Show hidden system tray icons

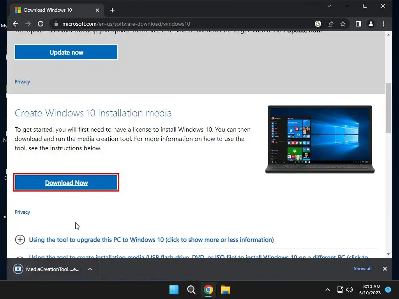(328, 290)
